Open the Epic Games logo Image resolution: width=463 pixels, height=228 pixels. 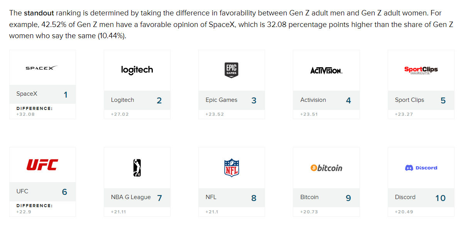click(x=231, y=70)
